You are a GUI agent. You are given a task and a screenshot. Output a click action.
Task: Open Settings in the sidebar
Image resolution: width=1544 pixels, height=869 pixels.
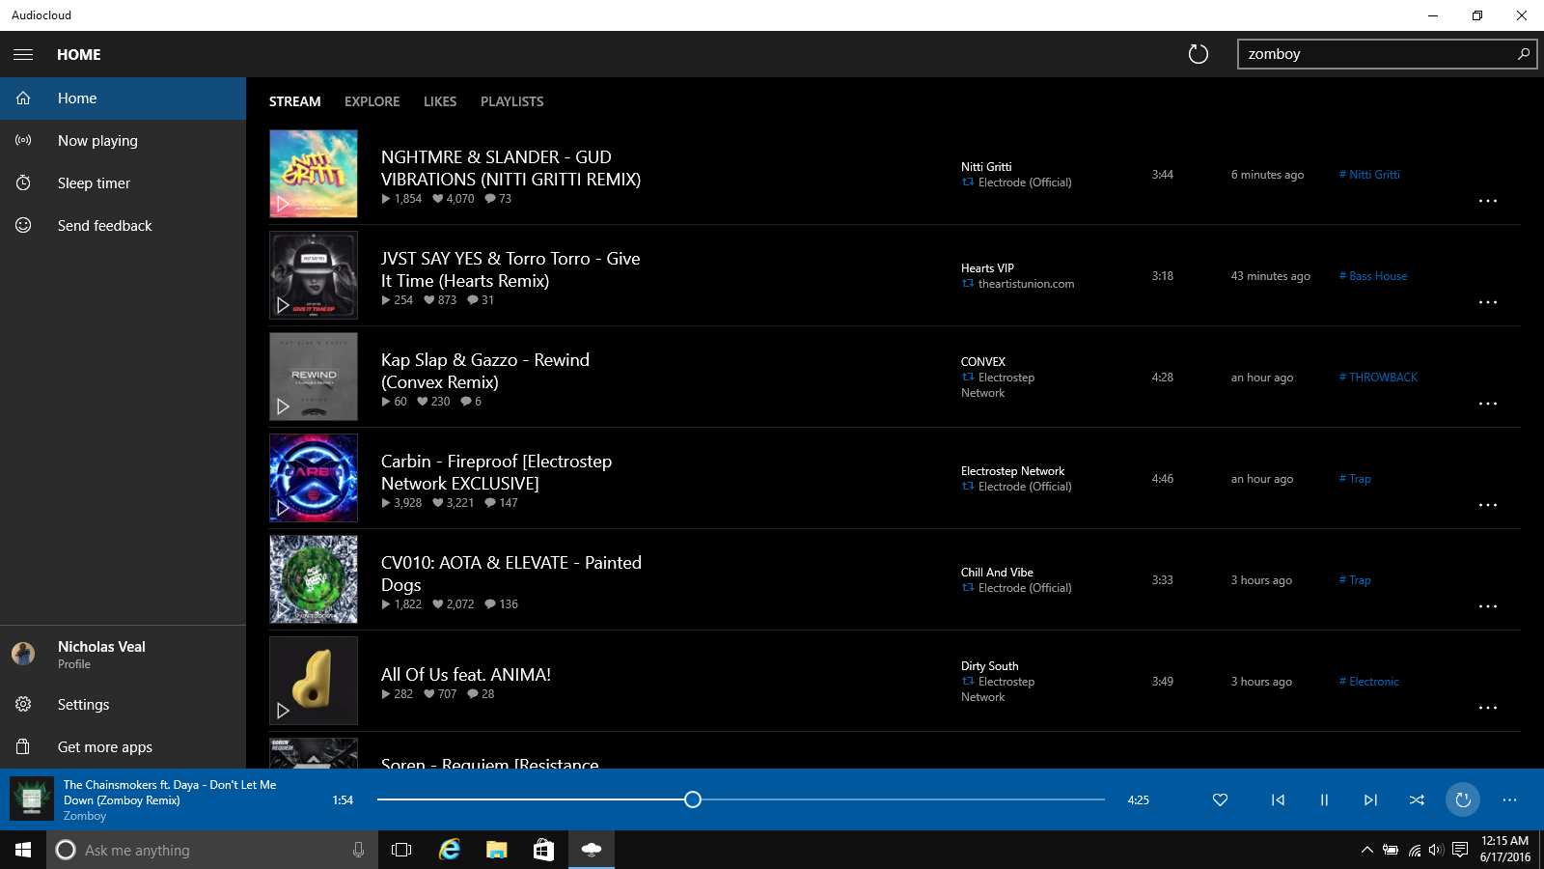(x=124, y=705)
